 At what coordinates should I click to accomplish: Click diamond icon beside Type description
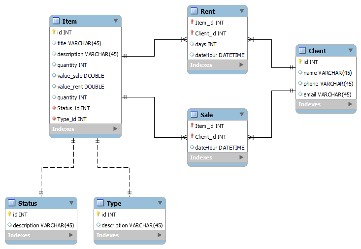(x=98, y=224)
